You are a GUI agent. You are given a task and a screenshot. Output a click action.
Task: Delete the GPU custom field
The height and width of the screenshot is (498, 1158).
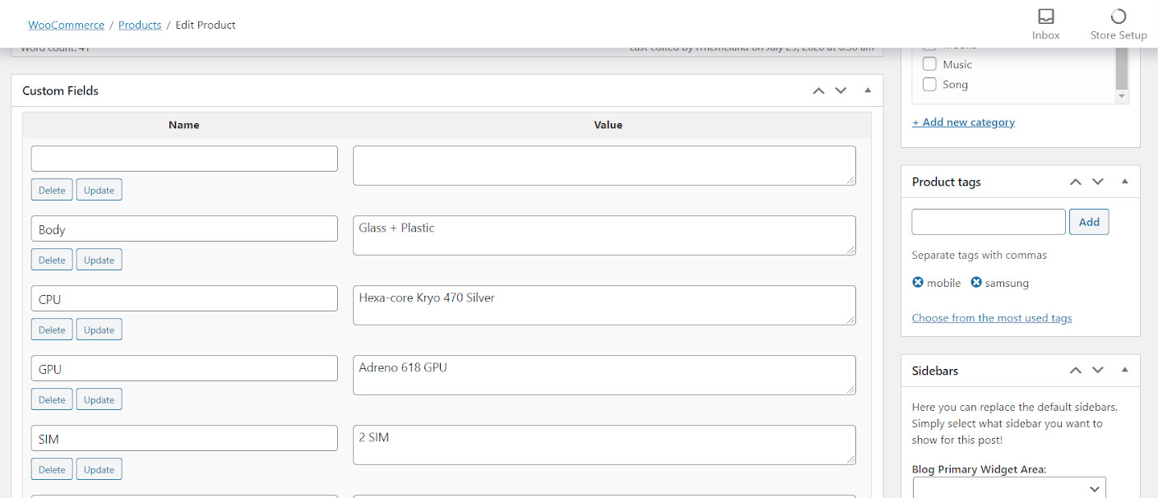pyautogui.click(x=52, y=399)
